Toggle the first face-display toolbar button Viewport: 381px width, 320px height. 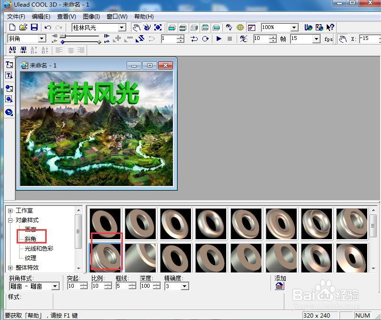pos(172,28)
